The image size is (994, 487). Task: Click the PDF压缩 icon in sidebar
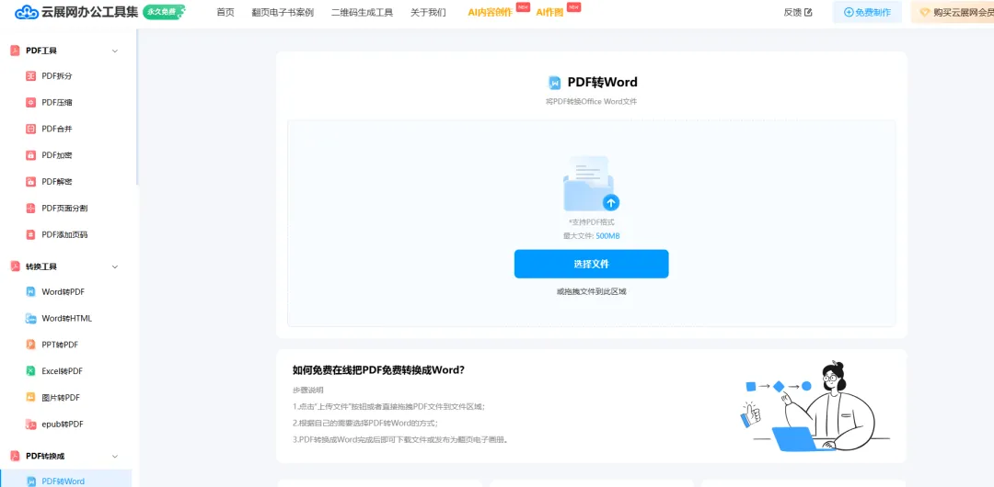[x=30, y=103]
